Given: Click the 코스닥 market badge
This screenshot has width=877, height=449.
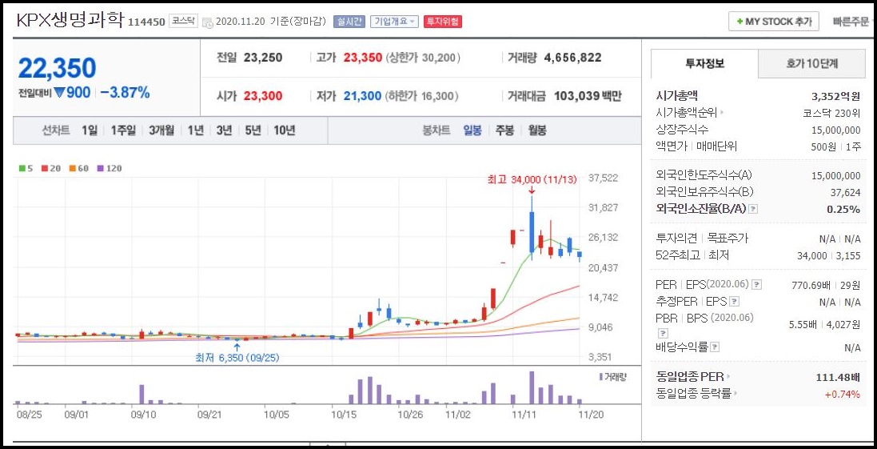Looking at the screenshot, I should pyautogui.click(x=184, y=22).
